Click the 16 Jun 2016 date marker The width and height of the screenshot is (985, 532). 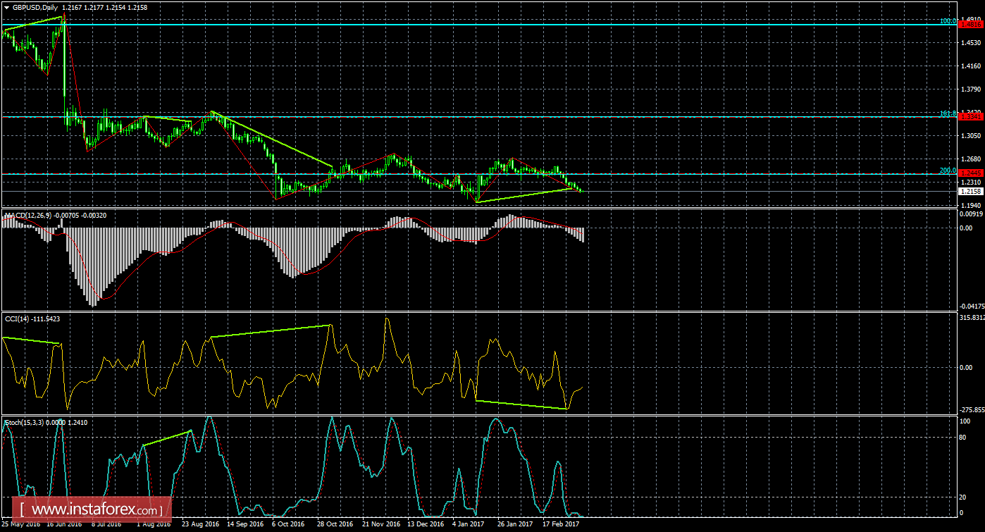coord(64,524)
